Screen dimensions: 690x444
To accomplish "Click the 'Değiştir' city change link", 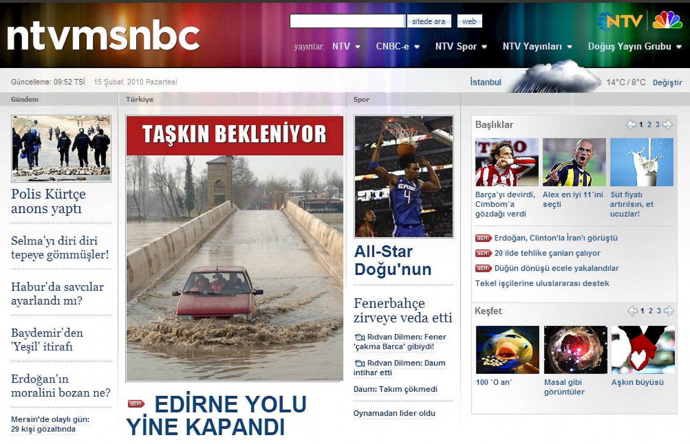I will tap(667, 83).
